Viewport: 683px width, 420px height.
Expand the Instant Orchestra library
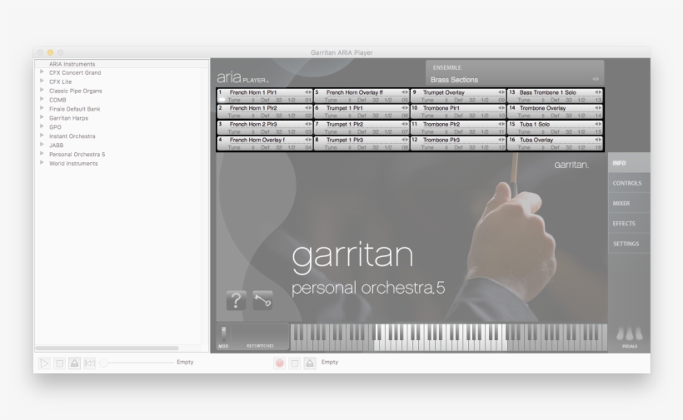[x=42, y=136]
